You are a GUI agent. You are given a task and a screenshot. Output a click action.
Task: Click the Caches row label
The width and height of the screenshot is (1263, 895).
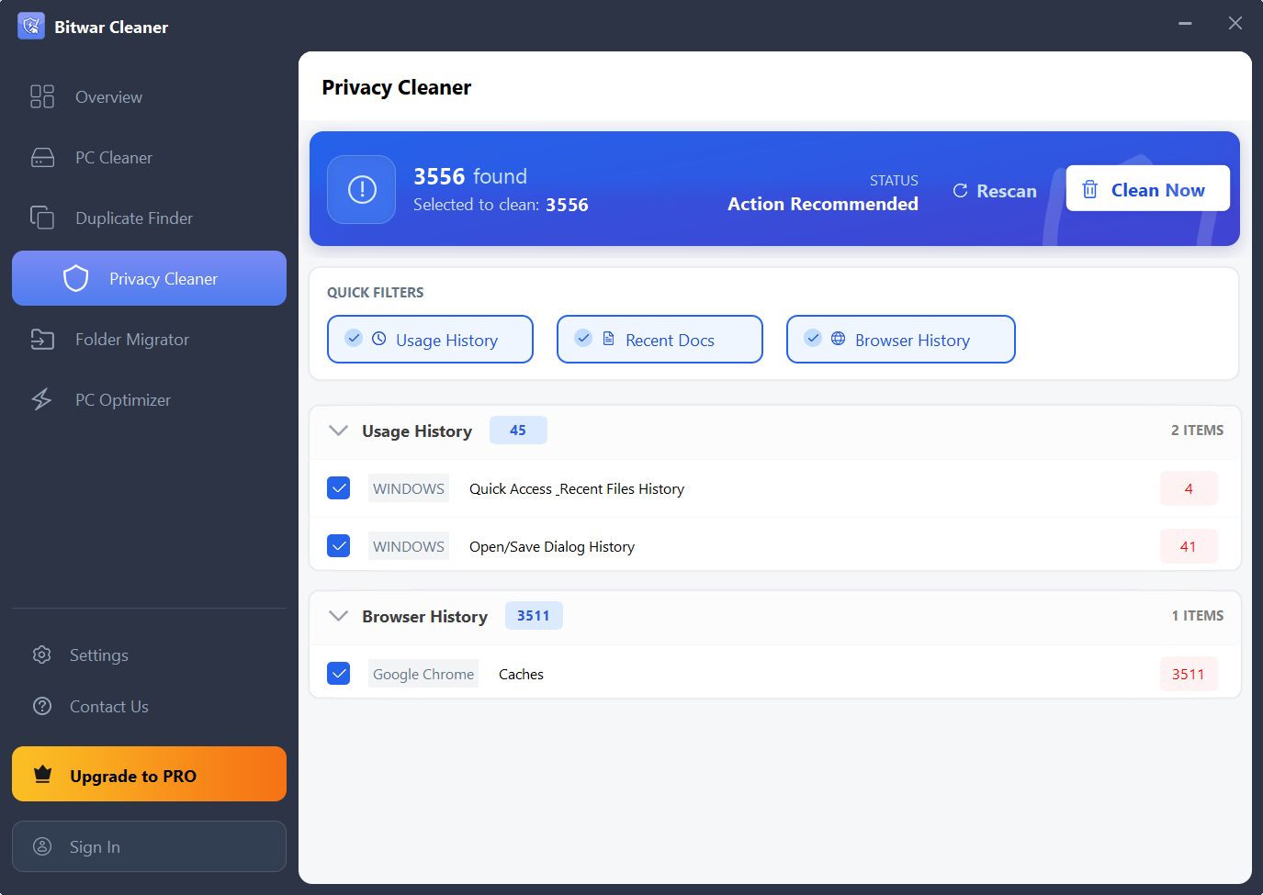521,674
